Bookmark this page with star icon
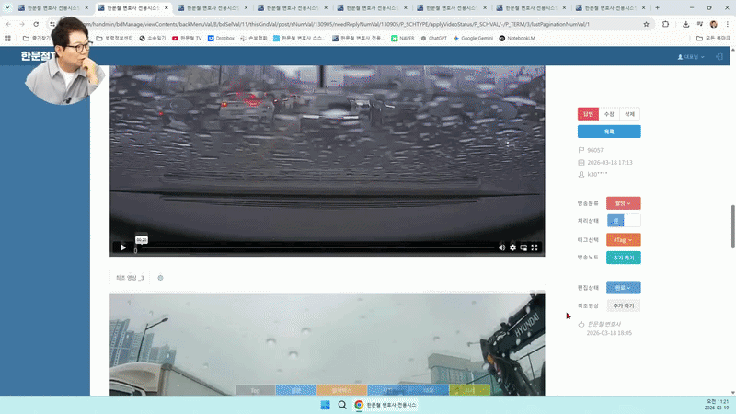The height and width of the screenshot is (414, 736). pyautogui.click(x=646, y=24)
